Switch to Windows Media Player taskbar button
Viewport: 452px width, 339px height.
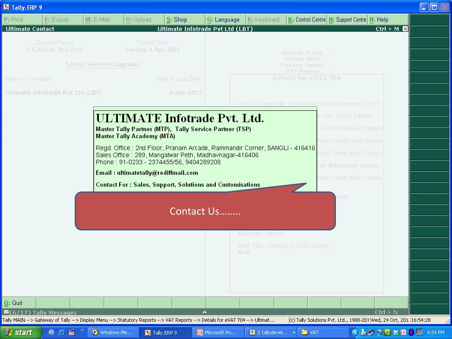[113, 332]
